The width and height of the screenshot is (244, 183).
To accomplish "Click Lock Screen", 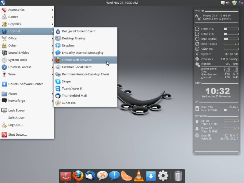I will 27,110.
